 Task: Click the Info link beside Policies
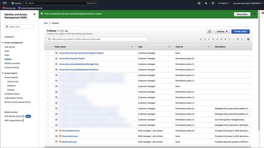point(66,31)
